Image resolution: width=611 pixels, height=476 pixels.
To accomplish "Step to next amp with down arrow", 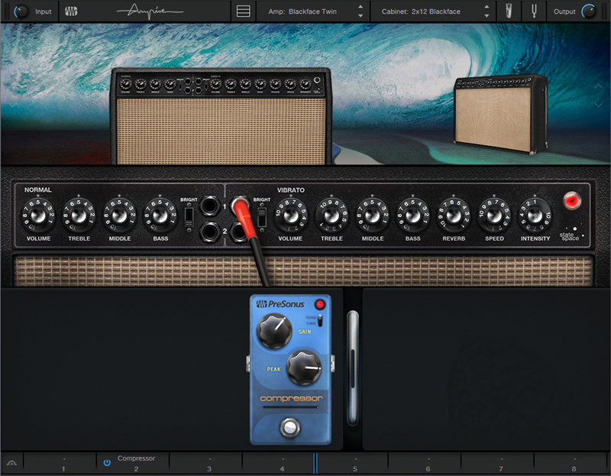I will (x=360, y=16).
